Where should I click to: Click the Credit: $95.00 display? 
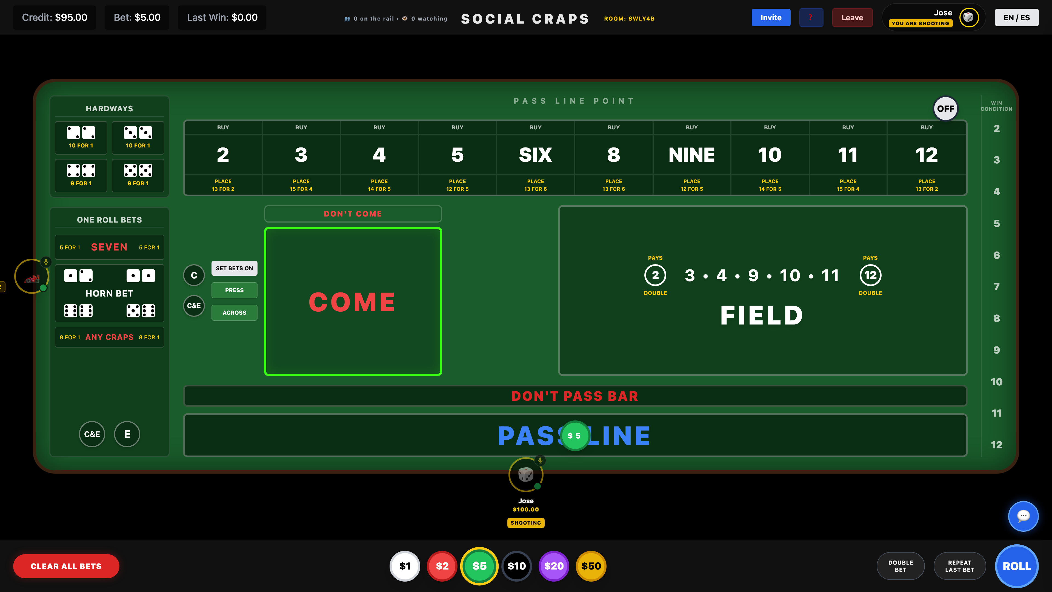tap(54, 18)
